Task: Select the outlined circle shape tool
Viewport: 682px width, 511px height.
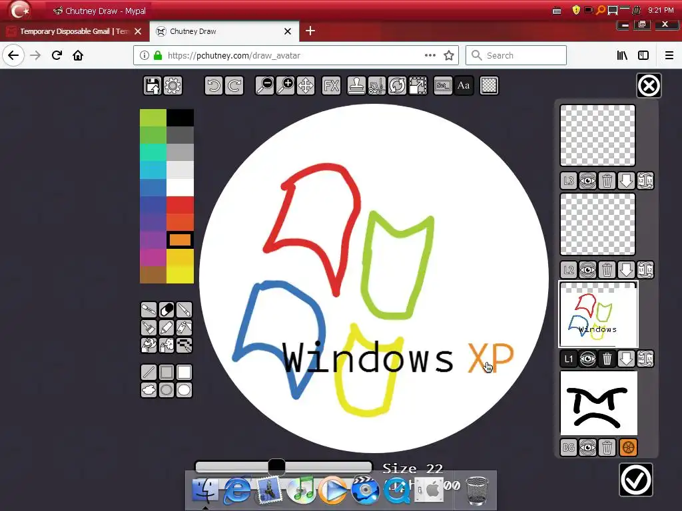Action: tap(167, 390)
